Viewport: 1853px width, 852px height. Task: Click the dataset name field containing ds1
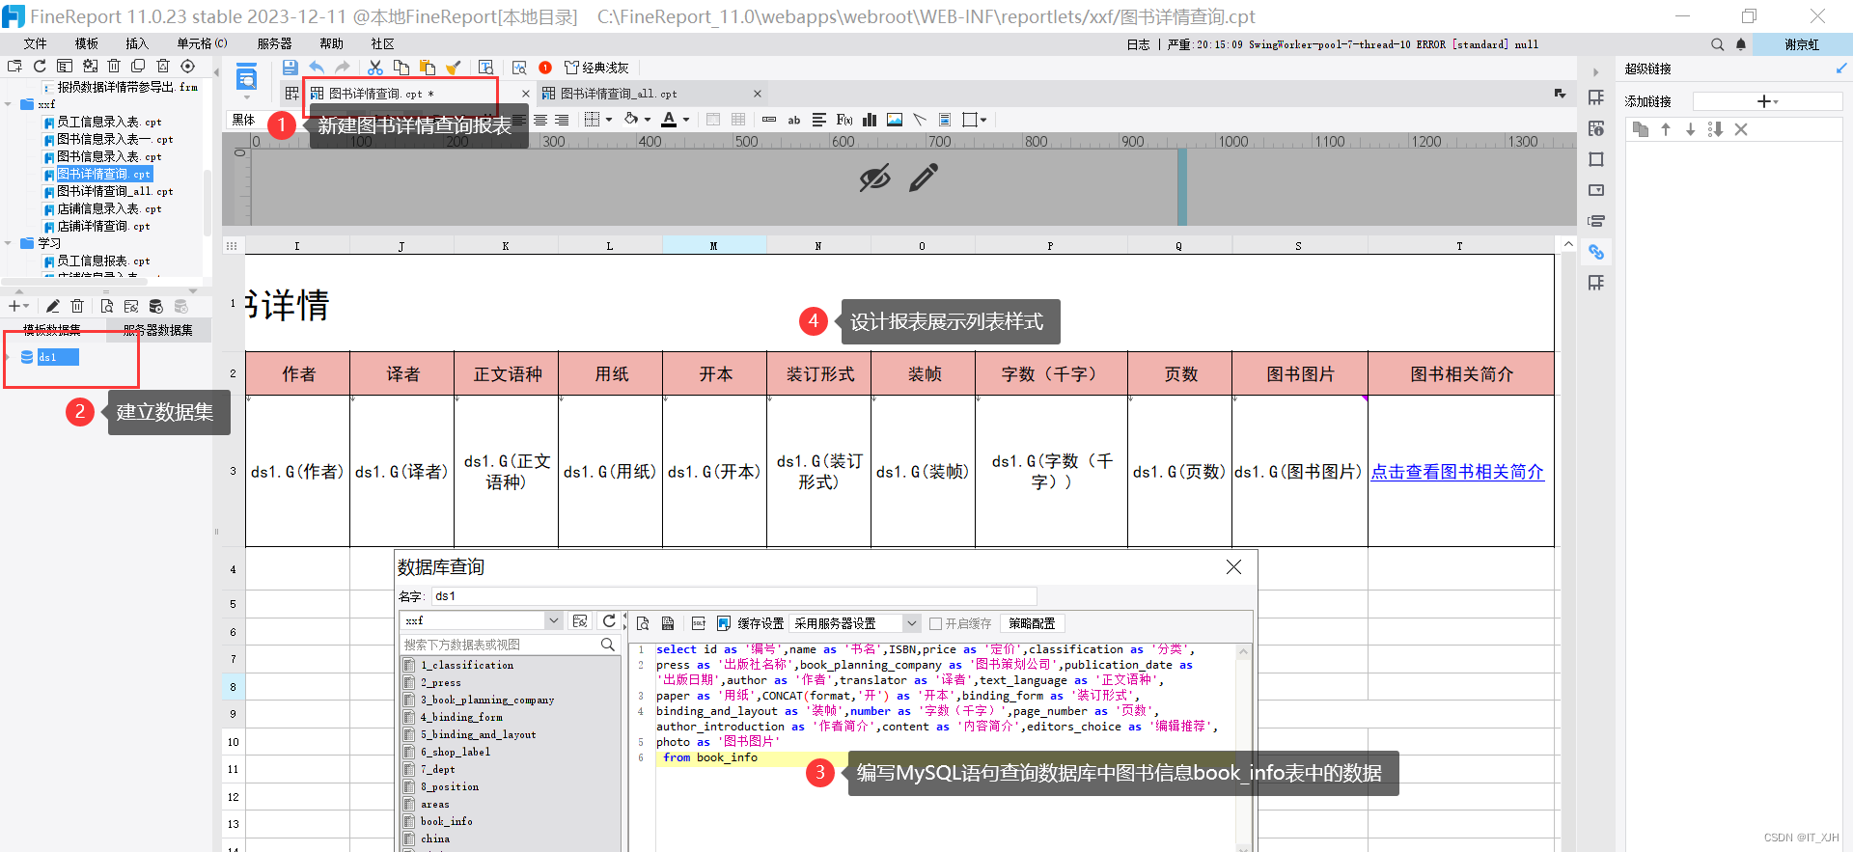(x=733, y=596)
